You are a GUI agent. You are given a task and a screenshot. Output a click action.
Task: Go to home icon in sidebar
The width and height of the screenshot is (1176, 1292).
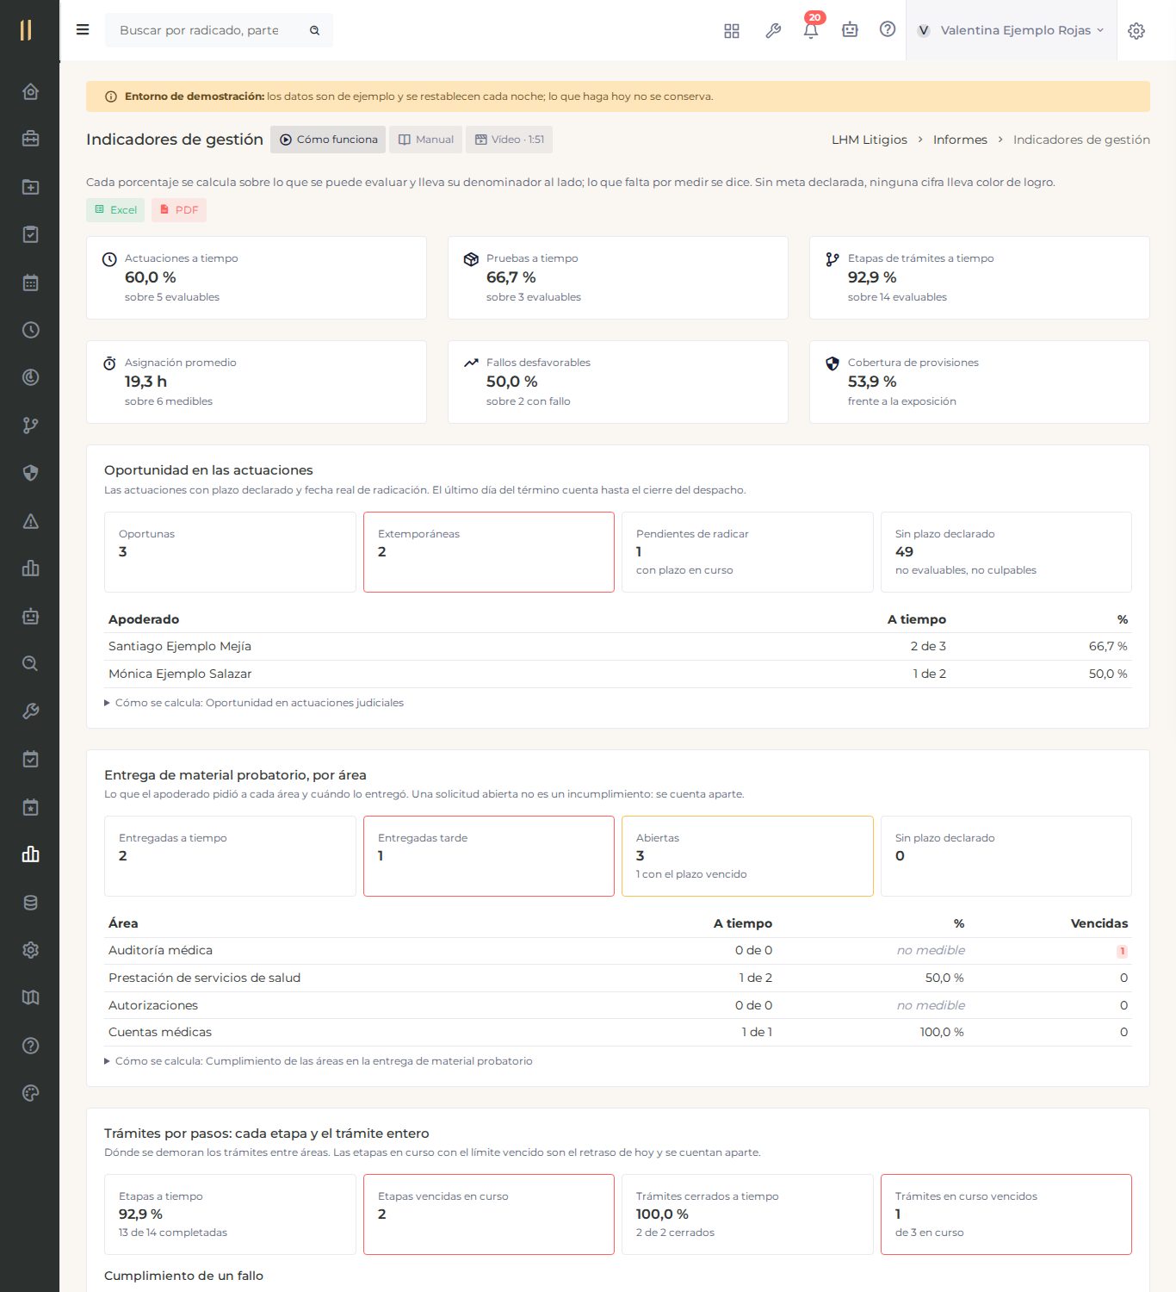click(x=30, y=91)
